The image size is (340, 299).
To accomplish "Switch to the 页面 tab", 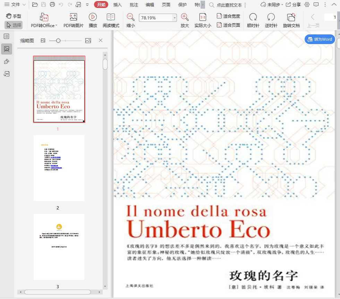I will [166, 5].
